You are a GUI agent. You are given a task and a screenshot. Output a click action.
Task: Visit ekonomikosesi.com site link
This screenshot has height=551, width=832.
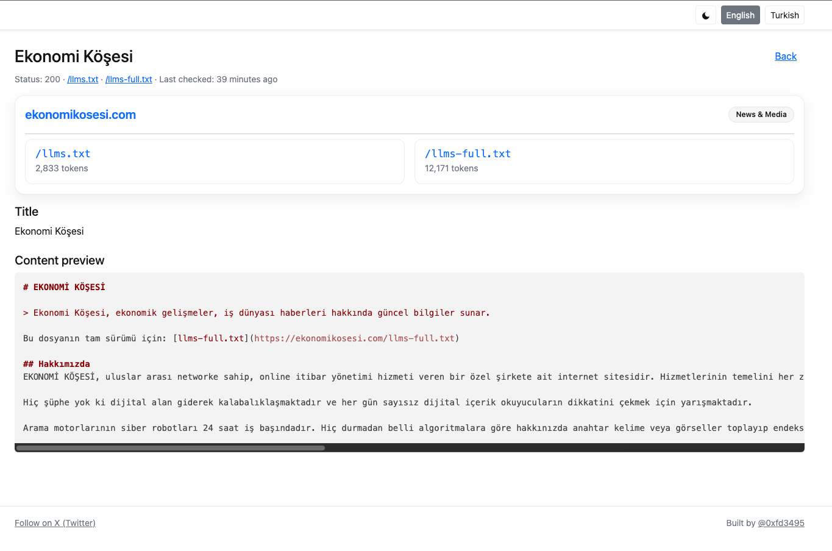coord(80,115)
